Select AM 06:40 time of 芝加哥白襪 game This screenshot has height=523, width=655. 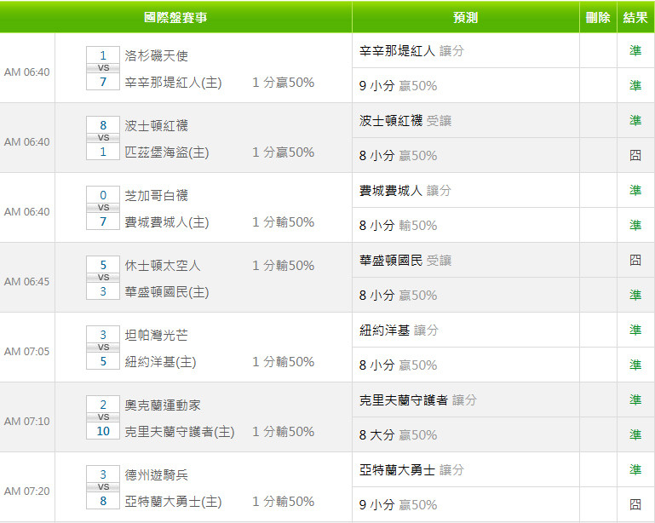tap(26, 212)
